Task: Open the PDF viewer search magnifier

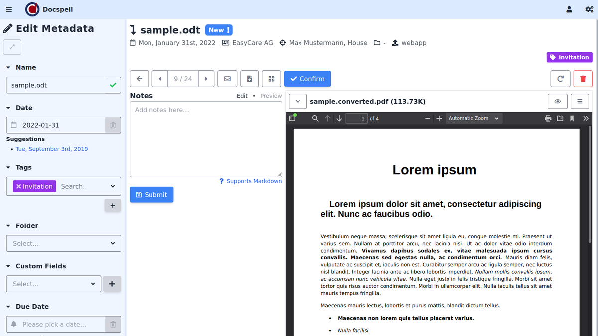Action: click(x=315, y=118)
